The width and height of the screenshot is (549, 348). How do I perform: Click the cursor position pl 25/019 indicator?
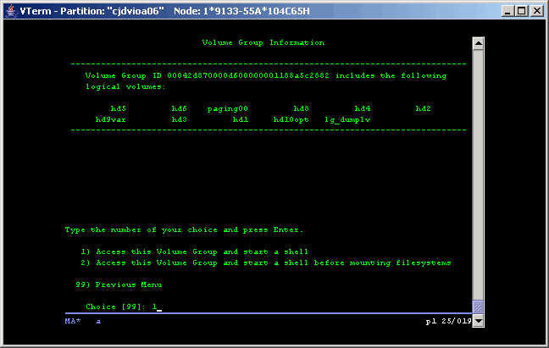coord(446,322)
